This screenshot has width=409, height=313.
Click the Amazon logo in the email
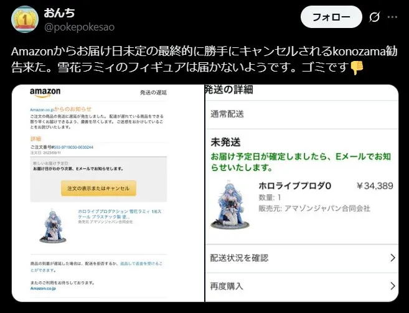[x=45, y=92]
